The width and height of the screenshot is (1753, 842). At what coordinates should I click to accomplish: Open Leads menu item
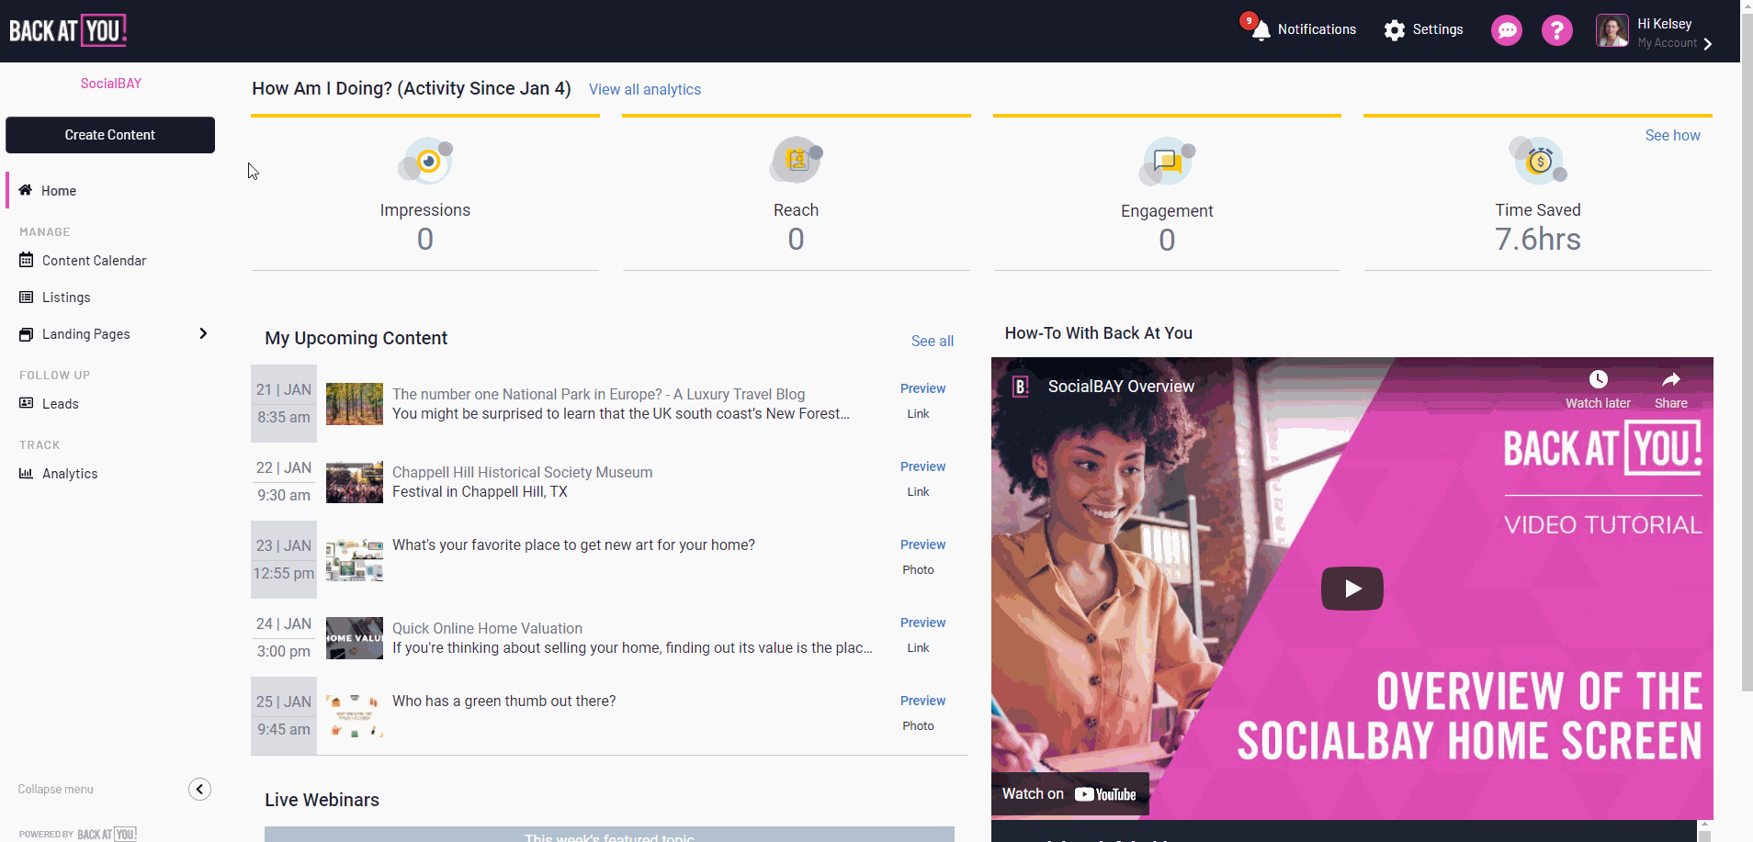pyautogui.click(x=61, y=404)
